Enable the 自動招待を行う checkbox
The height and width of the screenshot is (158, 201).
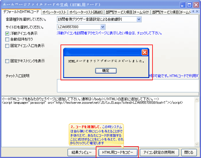[x=7, y=39]
